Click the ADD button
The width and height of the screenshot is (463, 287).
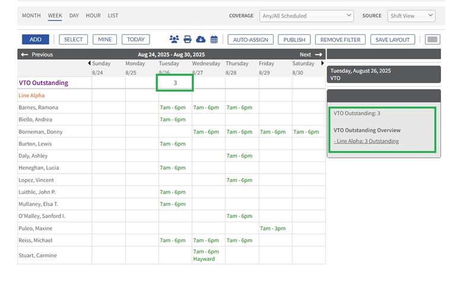click(36, 39)
